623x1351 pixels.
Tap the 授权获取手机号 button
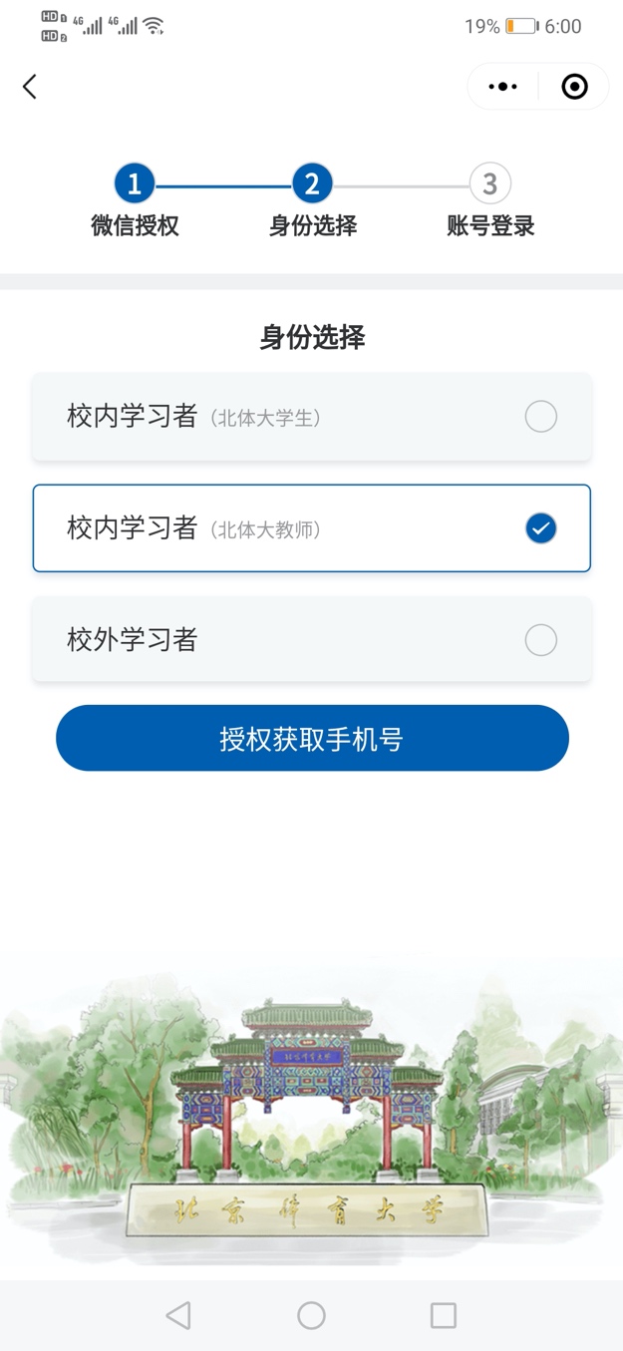point(311,738)
